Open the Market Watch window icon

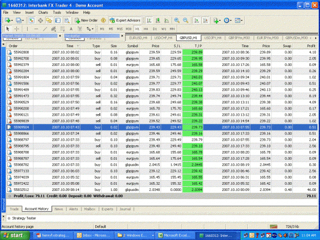point(31,20)
